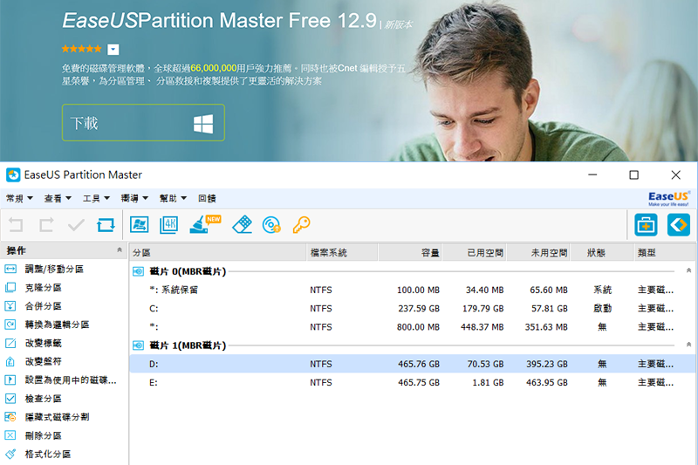Image resolution: width=698 pixels, height=465 pixels.
Task: Select the 系統保留 partition row
Action: pyautogui.click(x=413, y=290)
